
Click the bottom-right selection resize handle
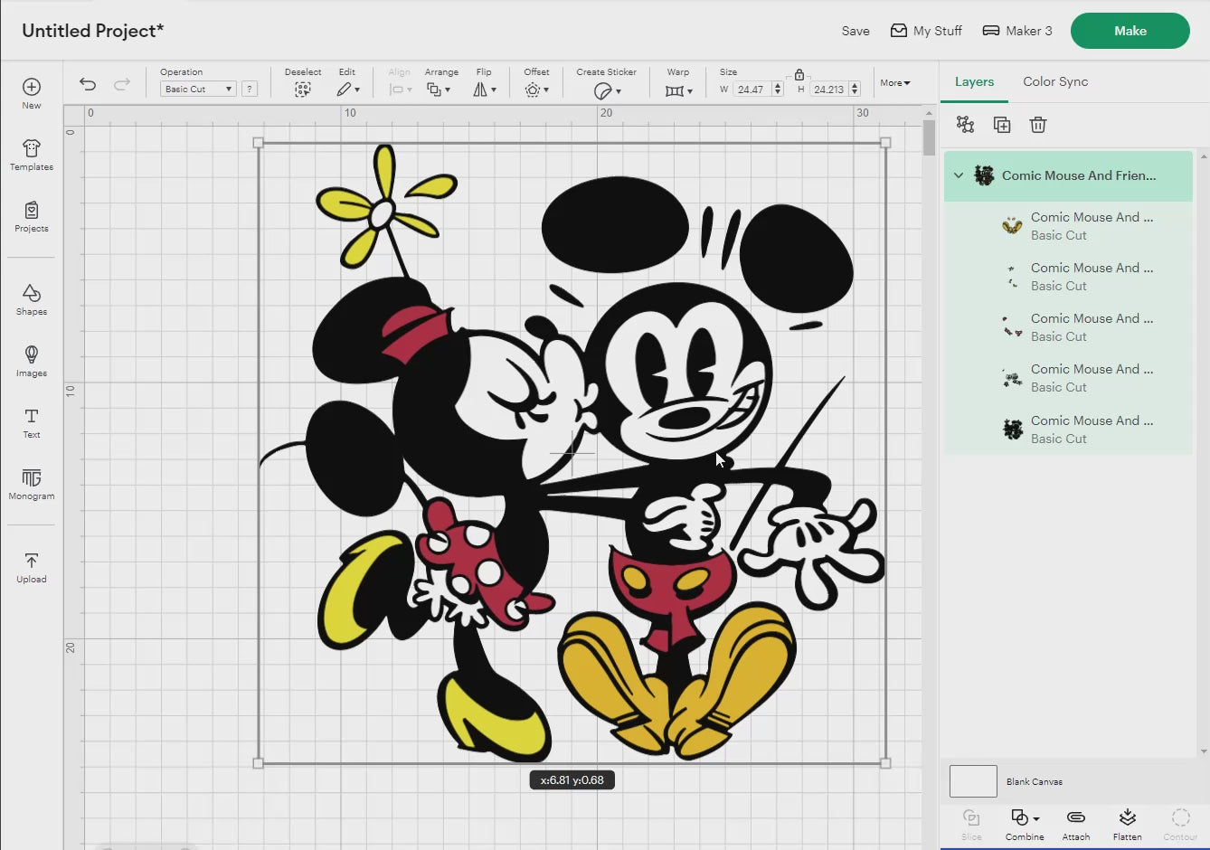[x=885, y=763]
